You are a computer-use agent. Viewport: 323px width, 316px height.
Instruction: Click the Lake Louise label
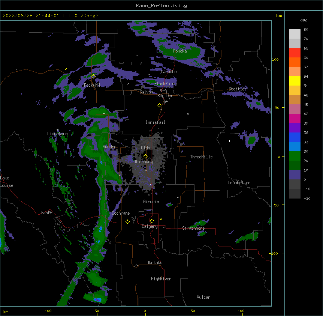[x=7, y=182]
